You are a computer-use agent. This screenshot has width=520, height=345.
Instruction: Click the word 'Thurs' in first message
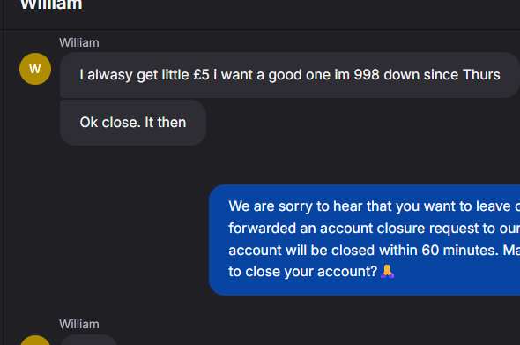tap(481, 75)
